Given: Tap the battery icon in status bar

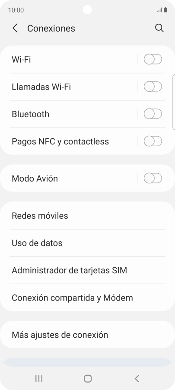Looking at the screenshot, I should [165, 10].
